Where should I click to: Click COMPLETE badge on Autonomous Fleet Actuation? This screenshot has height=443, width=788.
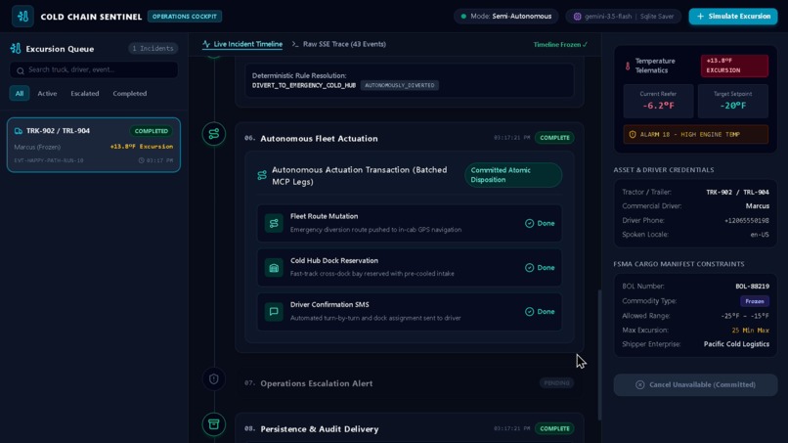coord(554,138)
